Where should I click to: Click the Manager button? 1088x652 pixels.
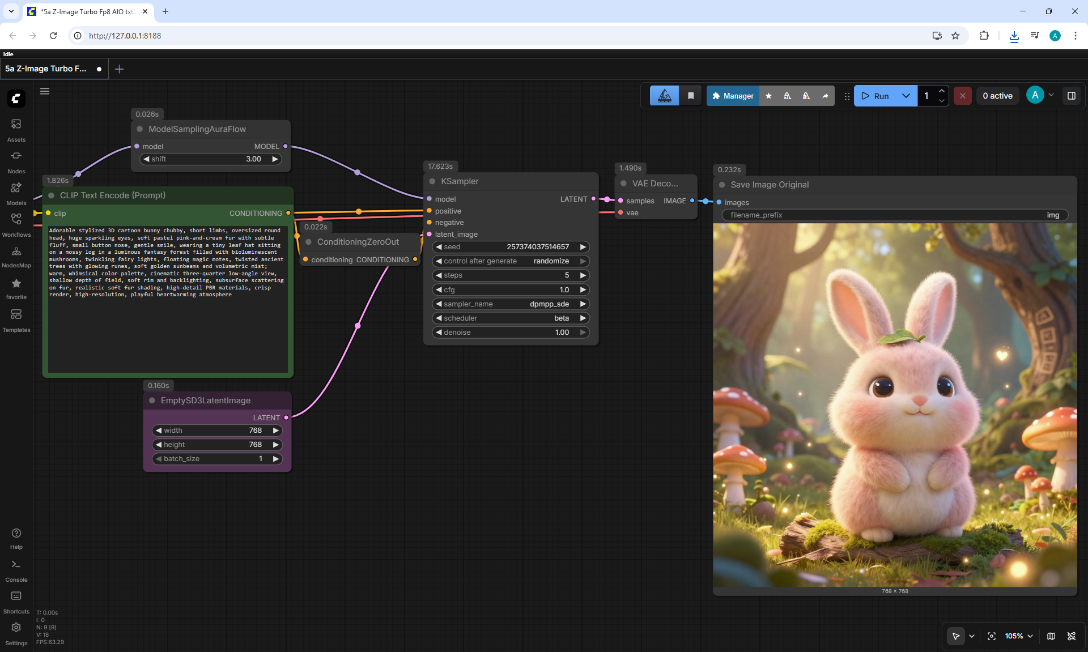point(733,96)
